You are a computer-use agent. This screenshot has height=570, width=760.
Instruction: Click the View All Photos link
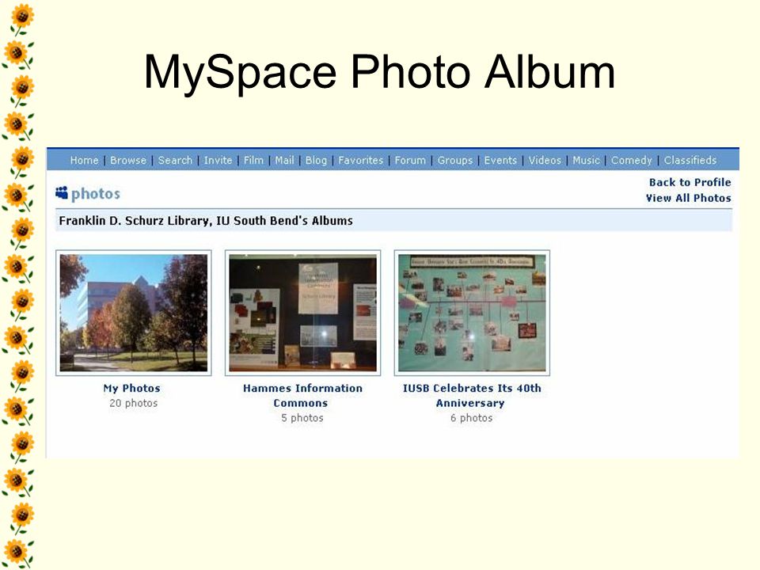coord(688,198)
